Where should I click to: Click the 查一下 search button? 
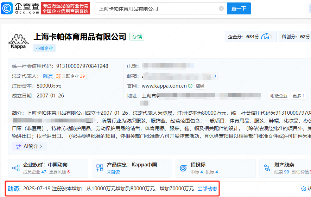point(239,8)
